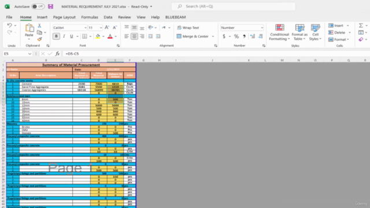Click the Comma Style icon
Image resolution: width=370 pixels, height=208 pixels.
(x=244, y=36)
